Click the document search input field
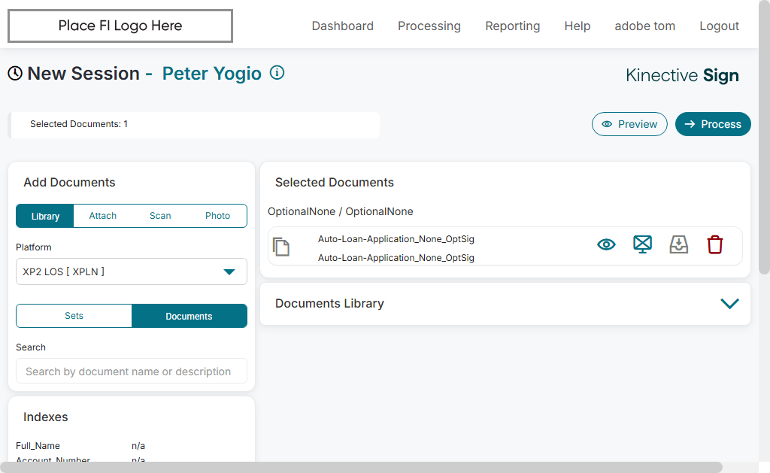770x473 pixels. click(x=132, y=371)
